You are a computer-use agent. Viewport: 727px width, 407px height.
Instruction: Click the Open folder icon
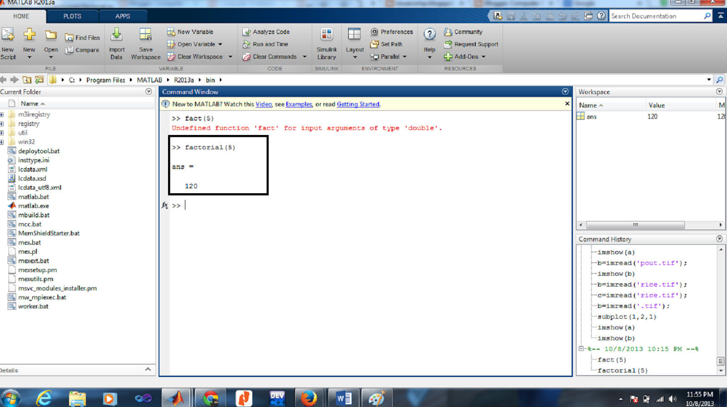[x=51, y=35]
